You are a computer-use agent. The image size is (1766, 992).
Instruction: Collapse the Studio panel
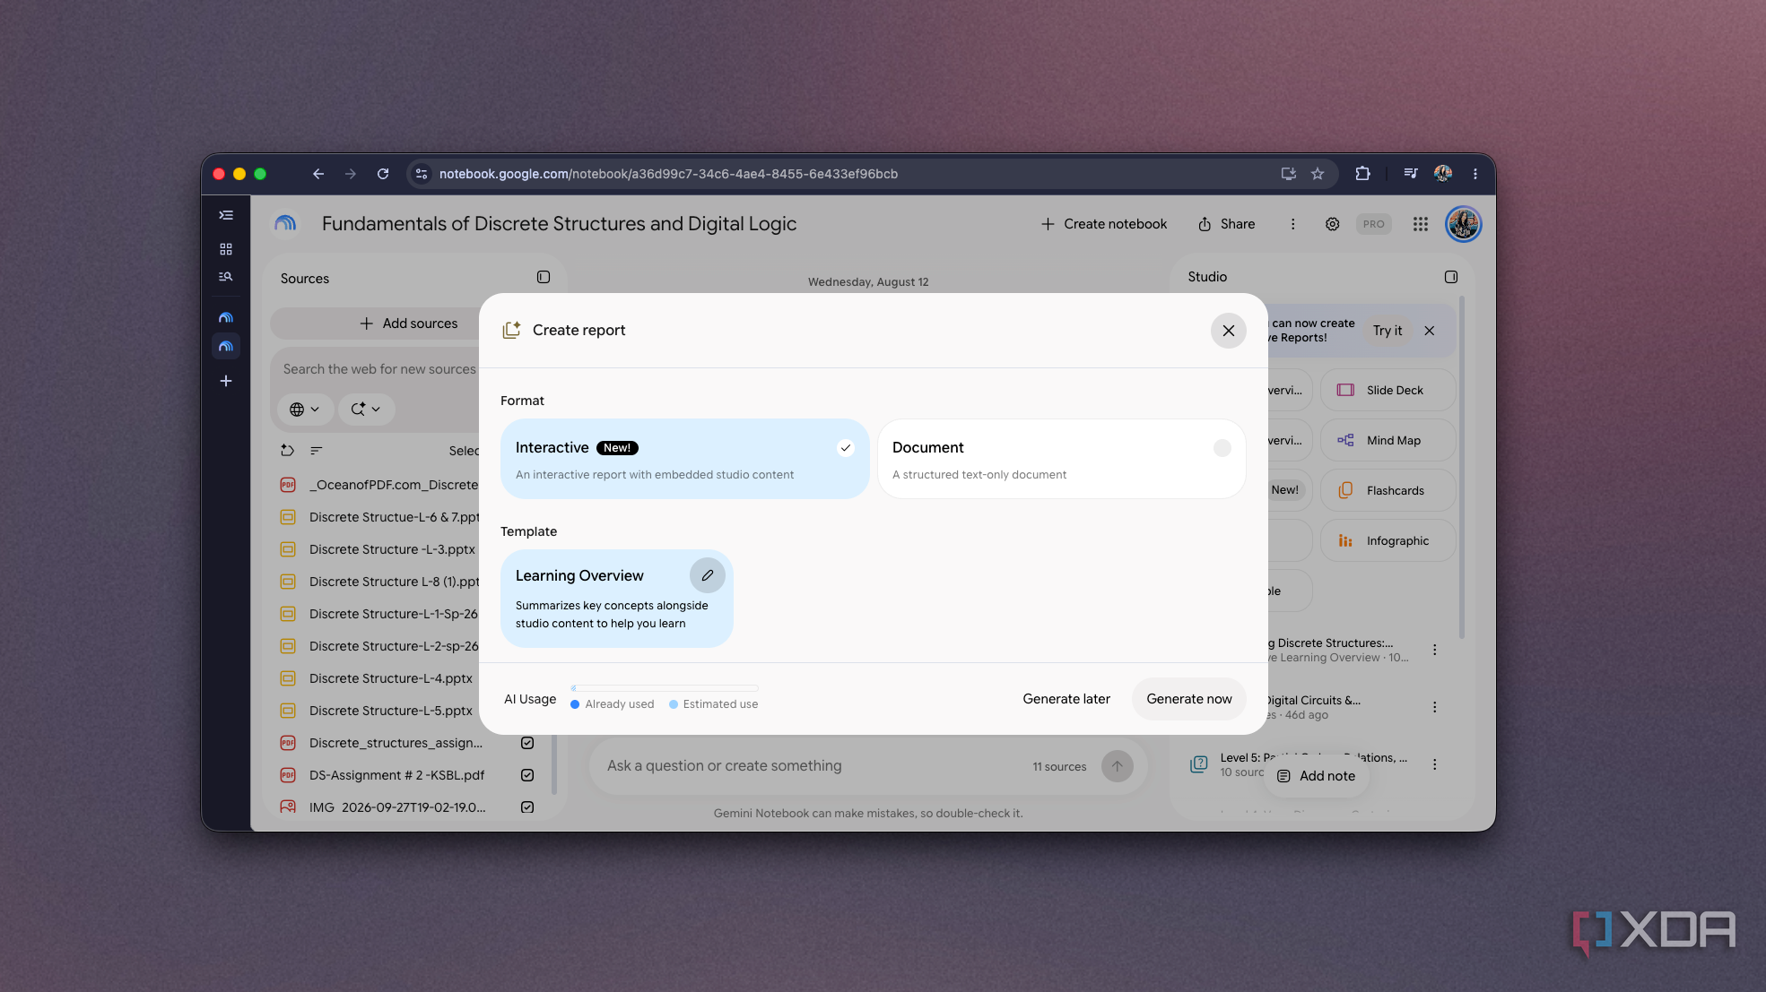1450,278
